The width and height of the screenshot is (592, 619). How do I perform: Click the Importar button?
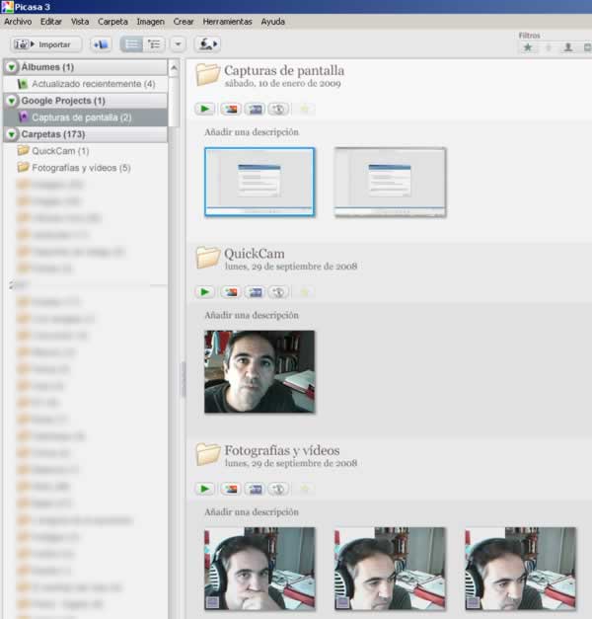tap(46, 44)
